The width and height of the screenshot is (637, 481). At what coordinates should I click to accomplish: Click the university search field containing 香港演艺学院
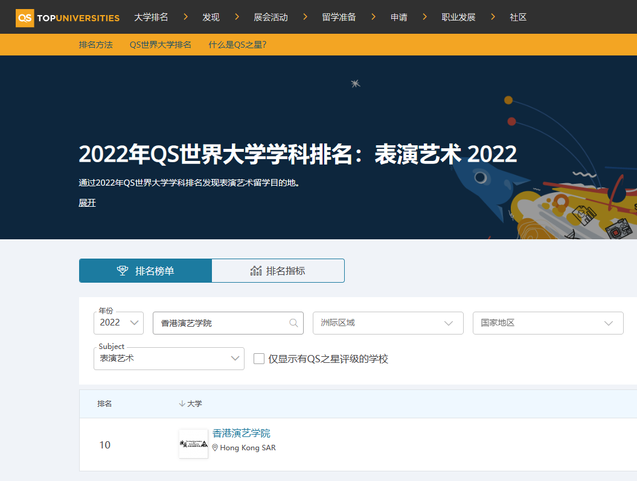point(228,323)
